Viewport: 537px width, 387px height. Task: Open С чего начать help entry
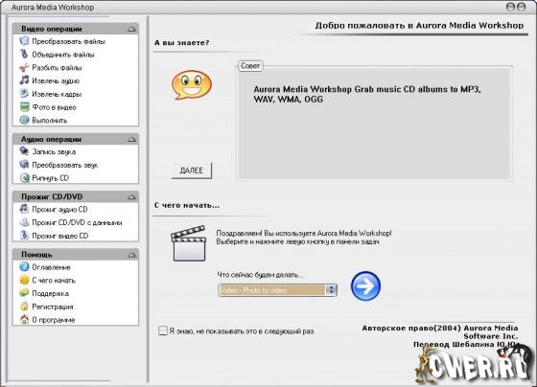54,281
